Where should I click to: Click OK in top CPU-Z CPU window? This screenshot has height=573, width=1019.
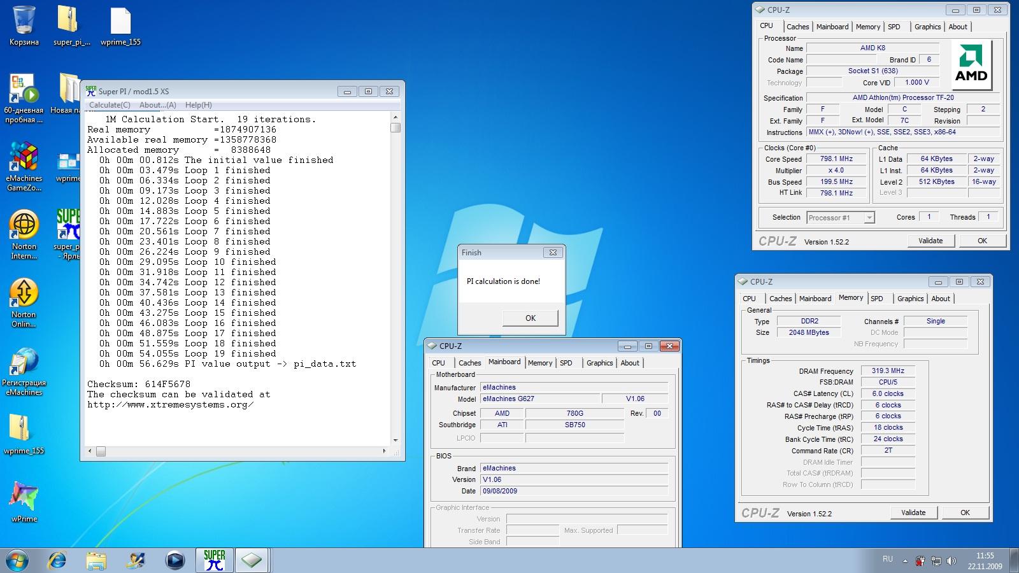coord(982,241)
